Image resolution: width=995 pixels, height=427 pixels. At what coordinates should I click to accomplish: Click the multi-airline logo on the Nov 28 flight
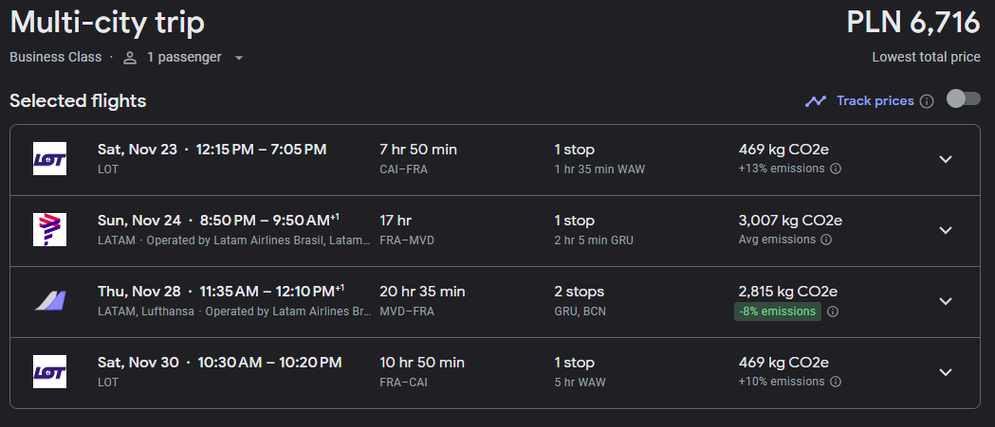tap(49, 301)
